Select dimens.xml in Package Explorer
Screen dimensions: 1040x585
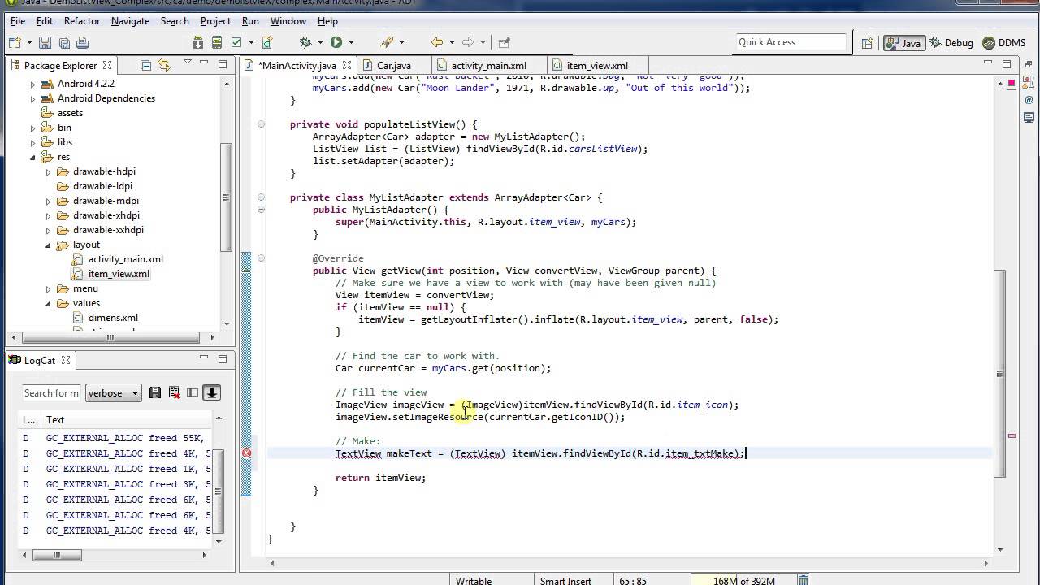coord(113,318)
